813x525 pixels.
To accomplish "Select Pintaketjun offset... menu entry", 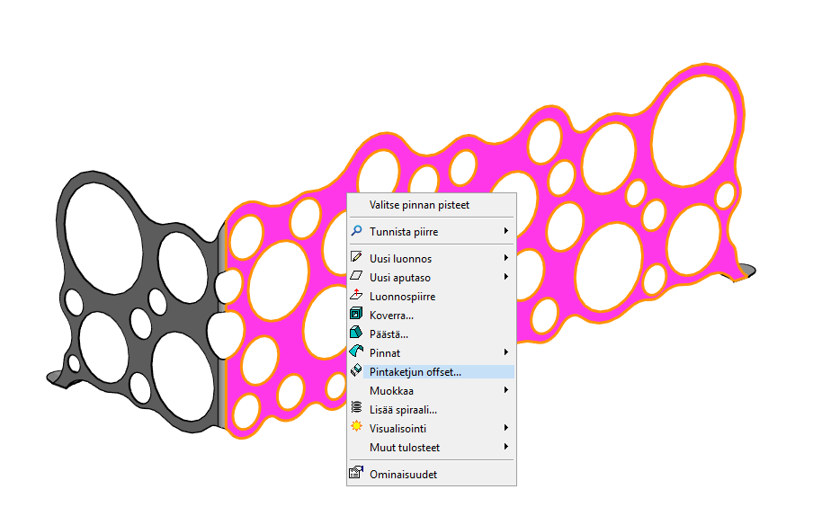I will 415,371.
